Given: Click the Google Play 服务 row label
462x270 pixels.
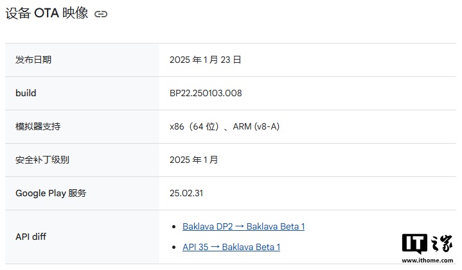Looking at the screenshot, I should [51, 193].
